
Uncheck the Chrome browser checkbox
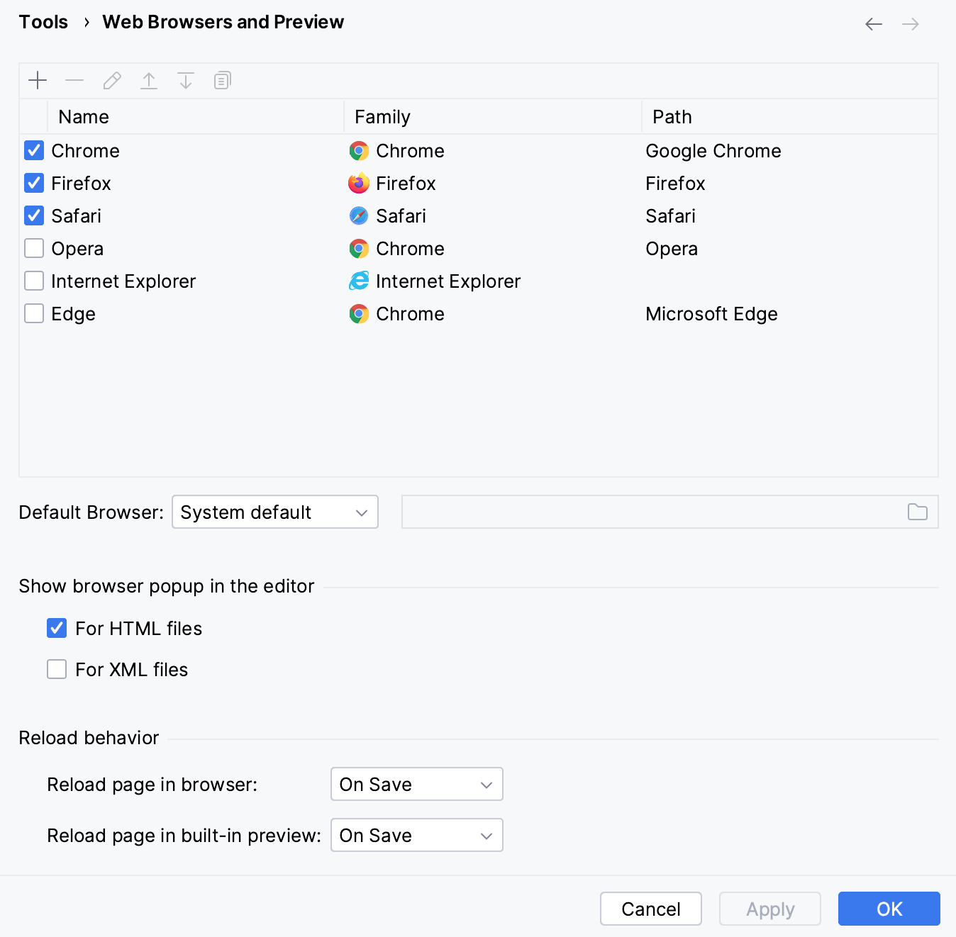(x=33, y=150)
